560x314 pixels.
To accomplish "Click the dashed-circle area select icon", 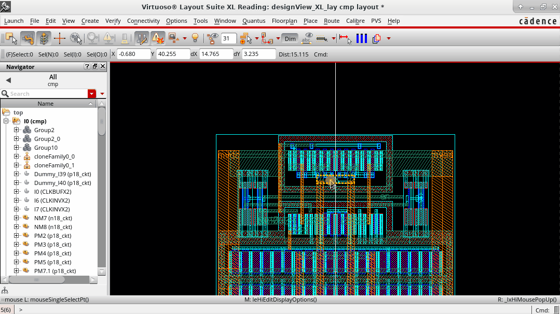I will pos(76,38).
